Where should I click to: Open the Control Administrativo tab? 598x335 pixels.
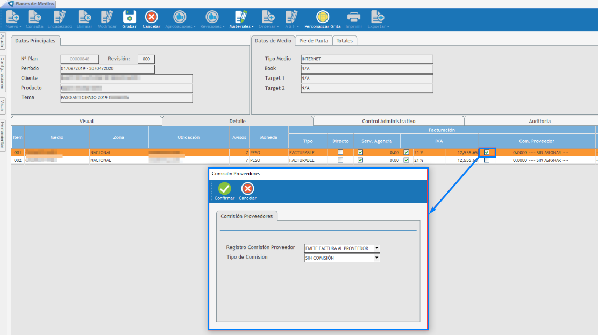pos(388,122)
